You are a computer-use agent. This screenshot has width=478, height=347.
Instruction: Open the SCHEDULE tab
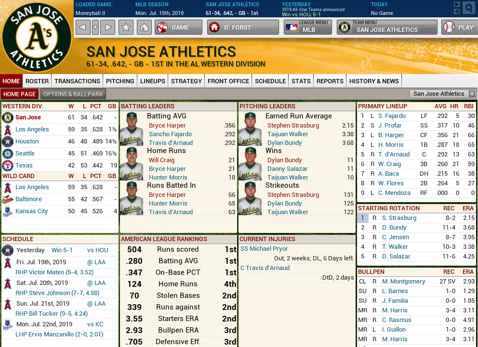point(270,81)
